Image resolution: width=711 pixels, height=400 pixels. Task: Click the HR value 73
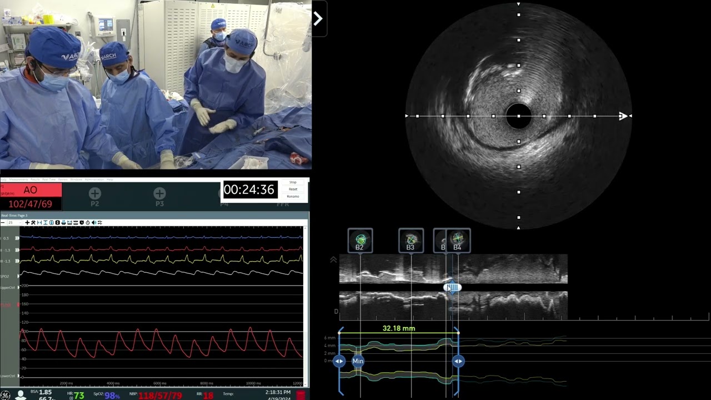pyautogui.click(x=79, y=396)
